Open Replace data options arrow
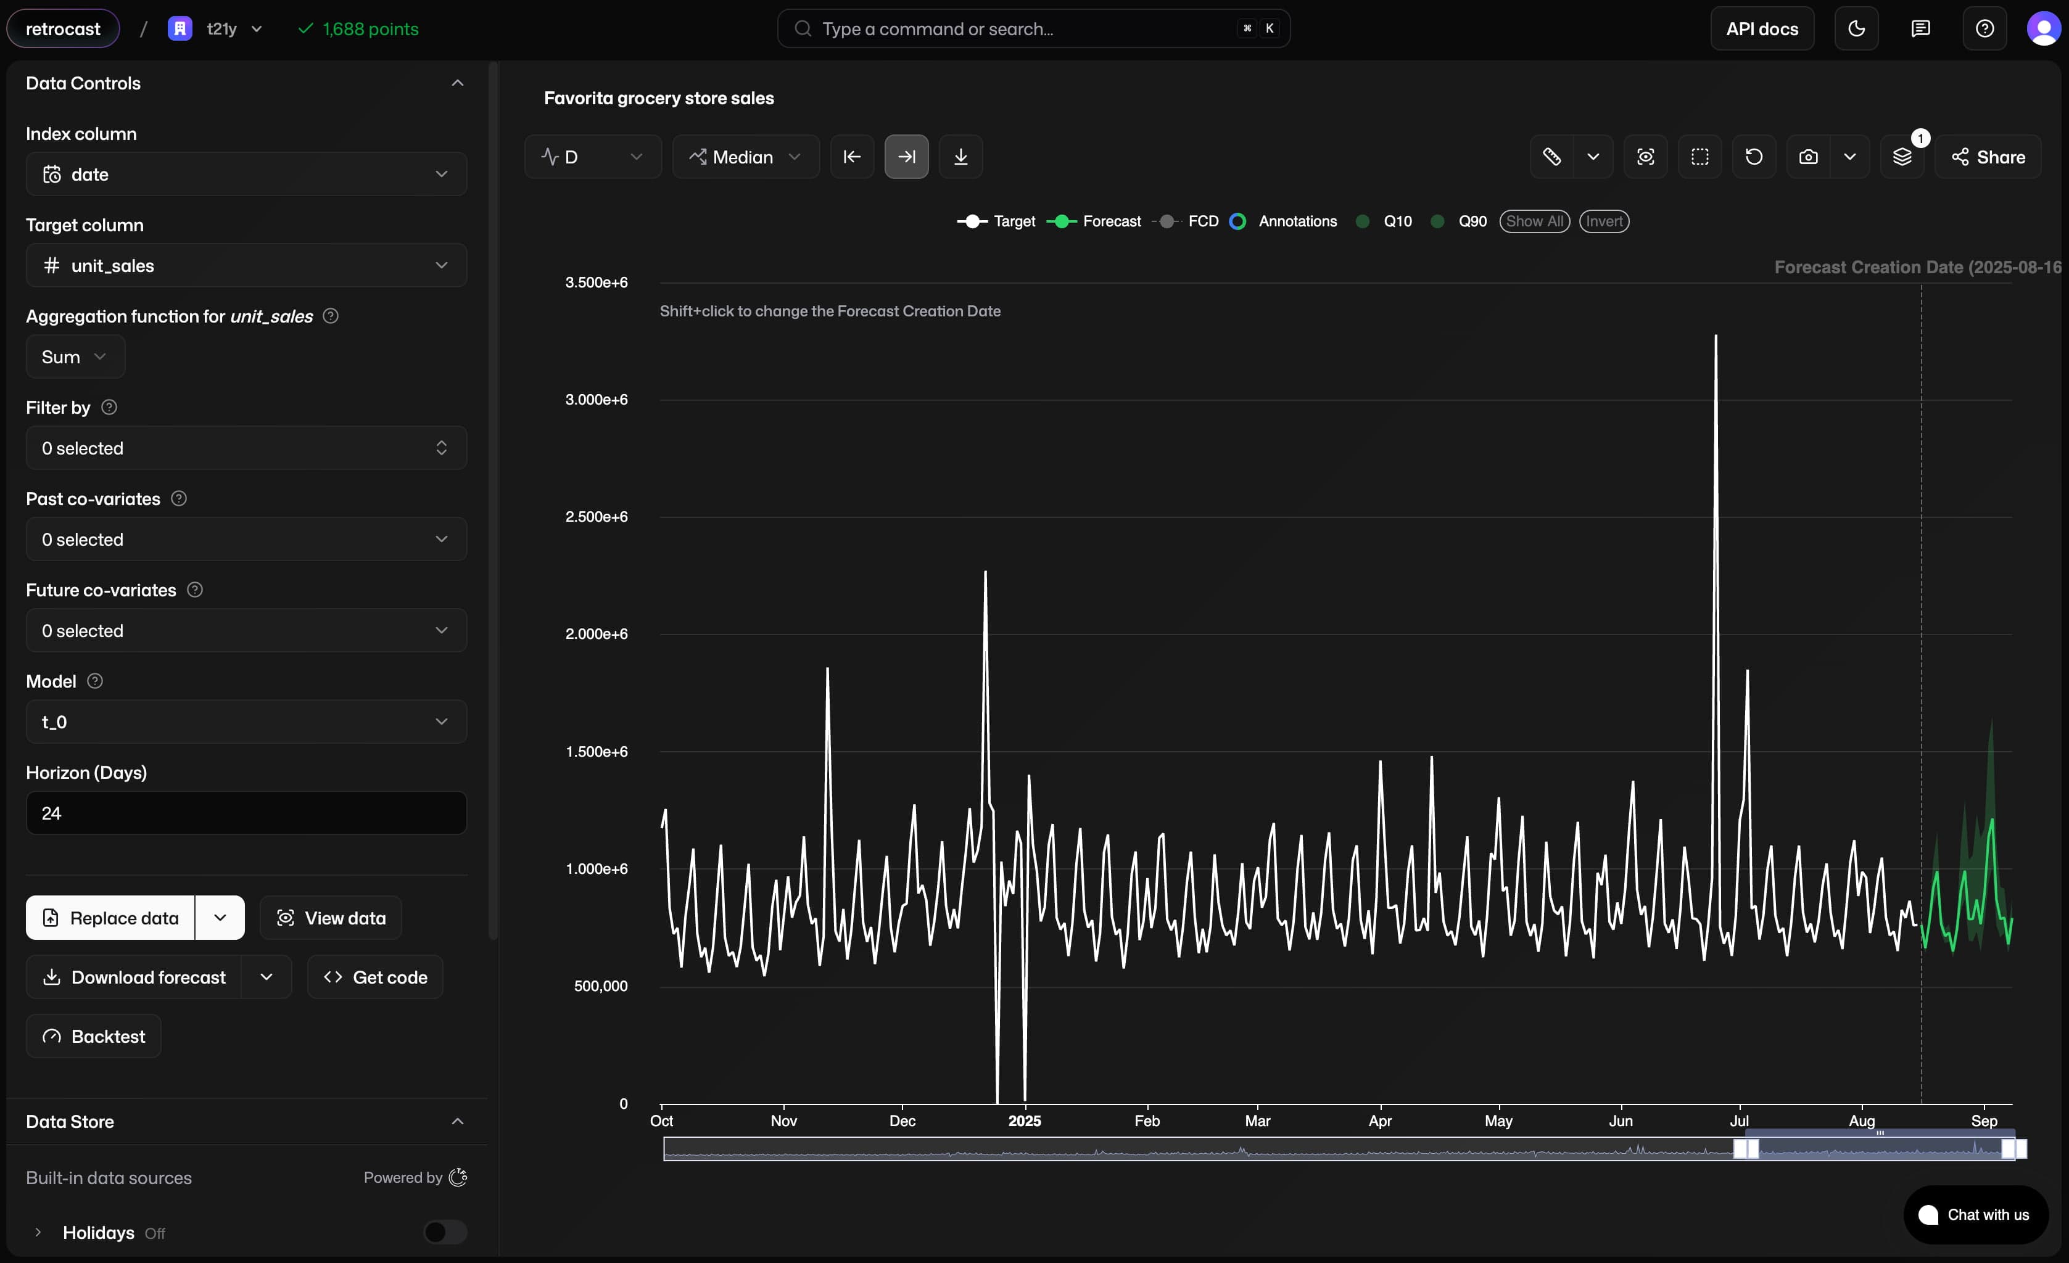The height and width of the screenshot is (1263, 2069). click(220, 918)
